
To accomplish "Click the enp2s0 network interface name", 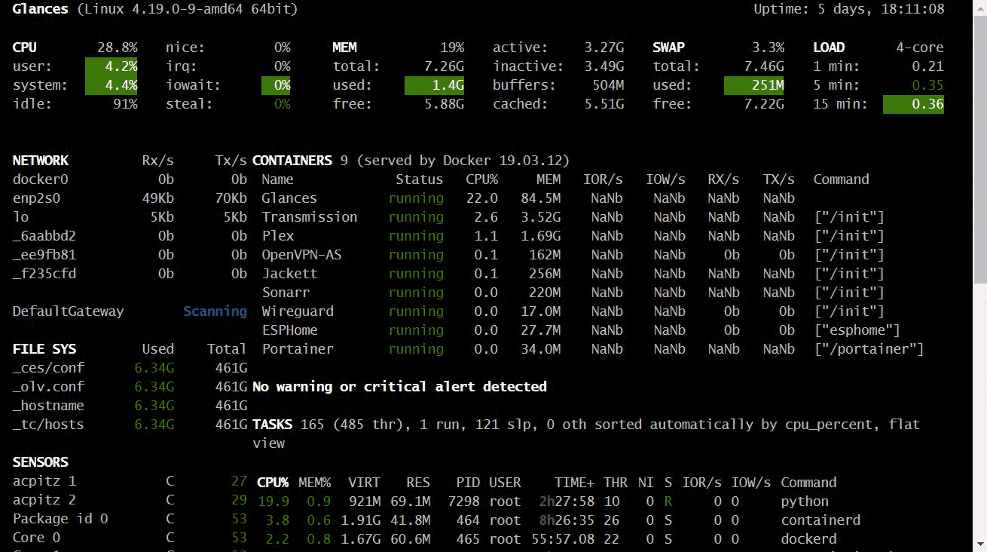I will (36, 198).
